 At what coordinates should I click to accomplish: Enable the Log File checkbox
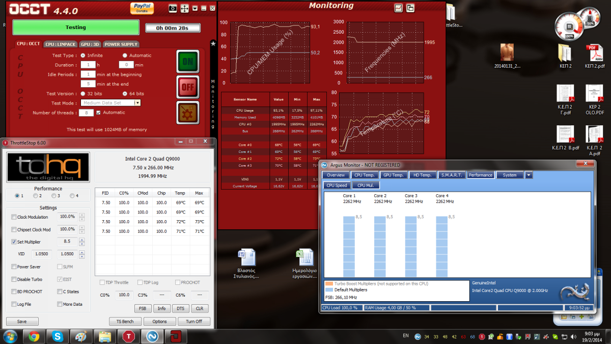14,304
